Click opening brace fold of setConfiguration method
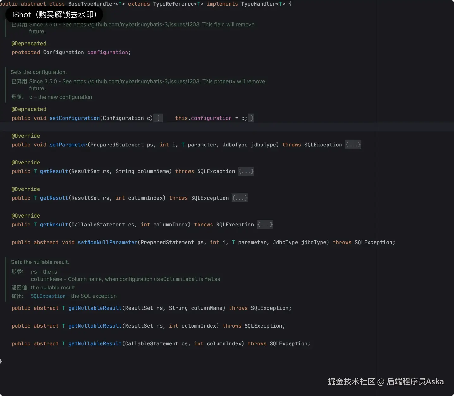454x396 pixels. point(158,118)
